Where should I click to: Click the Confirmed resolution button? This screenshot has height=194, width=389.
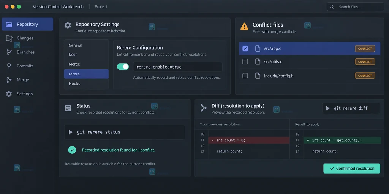(x=351, y=169)
